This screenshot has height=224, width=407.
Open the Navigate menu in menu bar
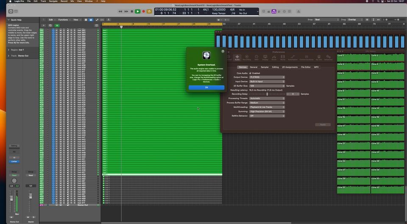pyautogui.click(x=53, y=1)
